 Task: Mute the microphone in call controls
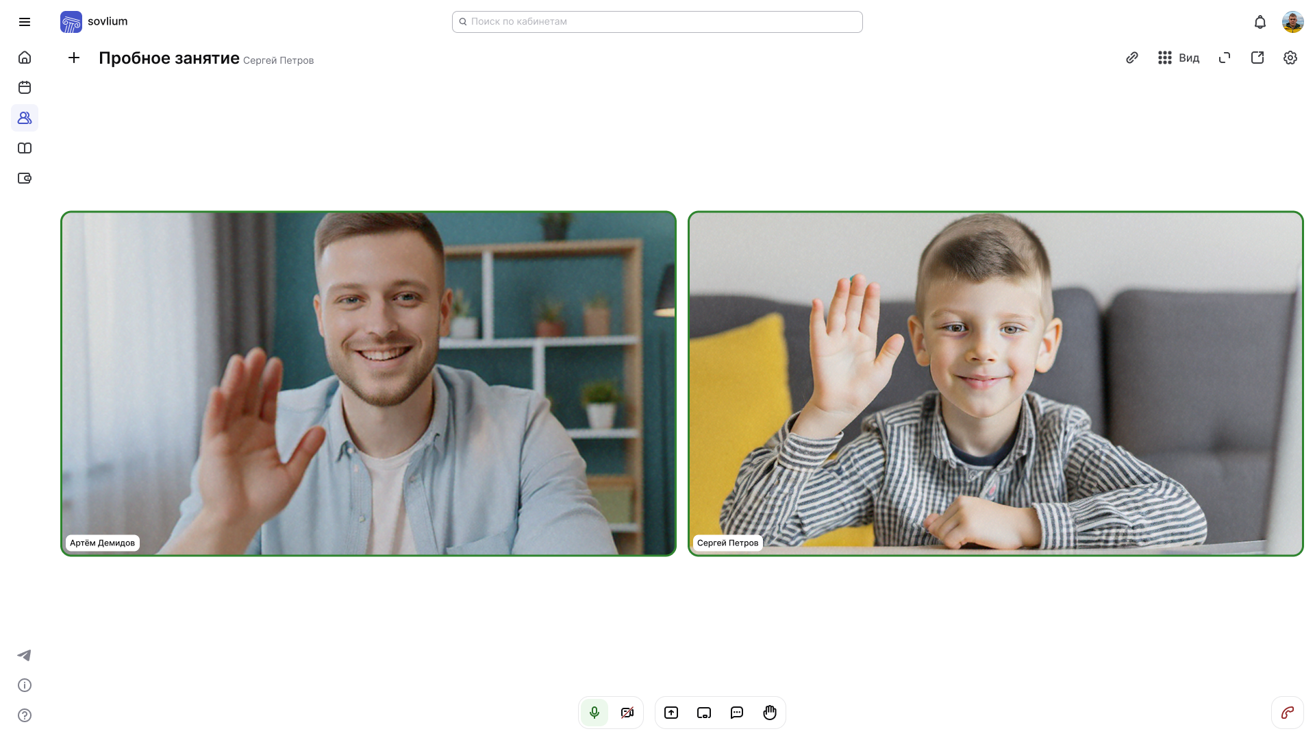pyautogui.click(x=594, y=713)
